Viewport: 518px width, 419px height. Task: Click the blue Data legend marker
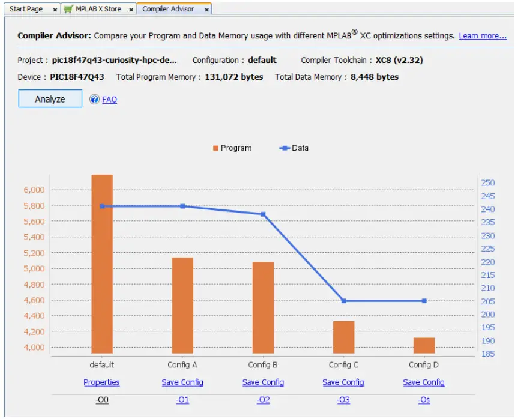pyautogui.click(x=285, y=148)
